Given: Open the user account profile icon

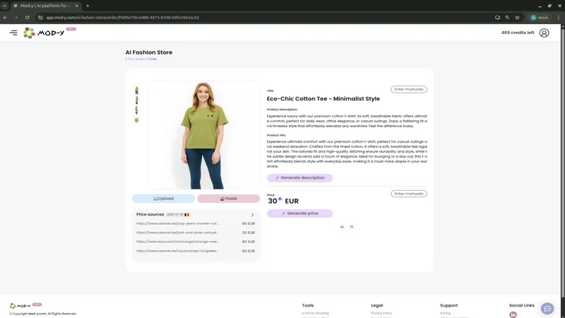Looking at the screenshot, I should pos(544,33).
